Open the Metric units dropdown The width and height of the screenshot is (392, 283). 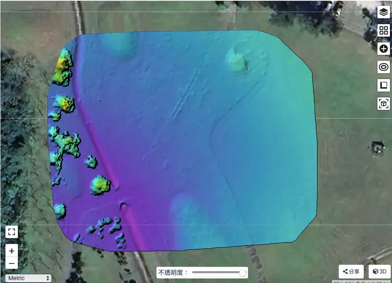tap(28, 278)
